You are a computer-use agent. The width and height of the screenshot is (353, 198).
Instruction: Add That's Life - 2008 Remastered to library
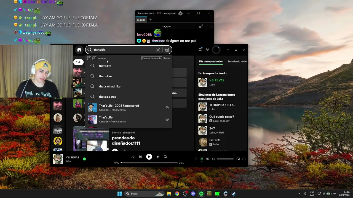167,108
